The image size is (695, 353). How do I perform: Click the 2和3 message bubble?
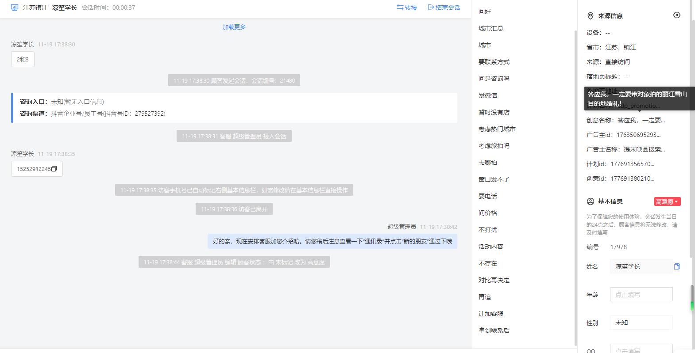(23, 59)
